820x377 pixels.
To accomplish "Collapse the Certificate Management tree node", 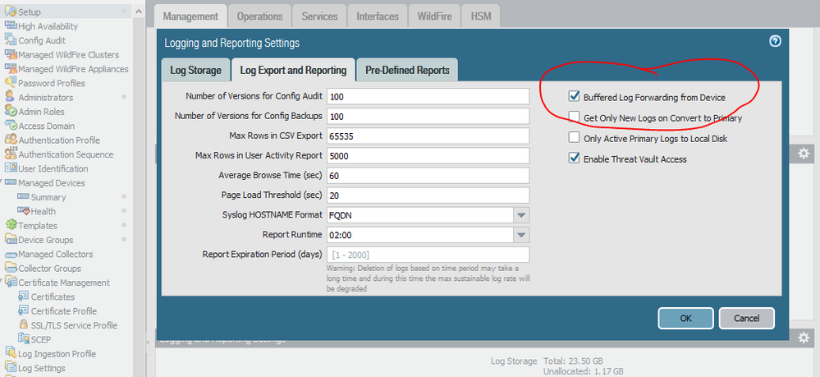I will coord(2,282).
